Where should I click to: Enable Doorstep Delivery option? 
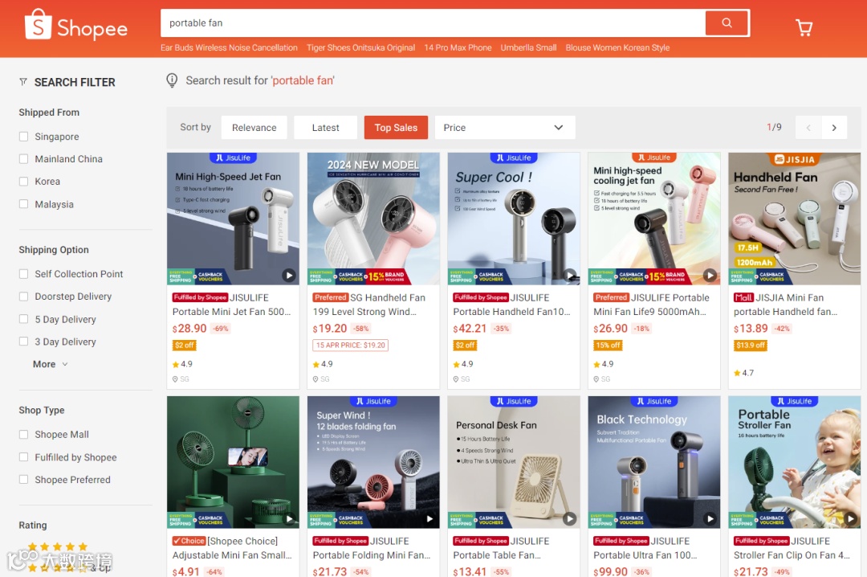(24, 297)
